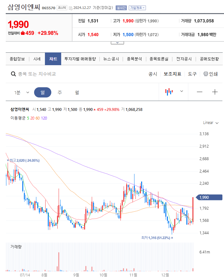Image resolution: width=224 pixels, height=279 pixels.
Task: Click the 20-day moving average label
Action: 32,118
